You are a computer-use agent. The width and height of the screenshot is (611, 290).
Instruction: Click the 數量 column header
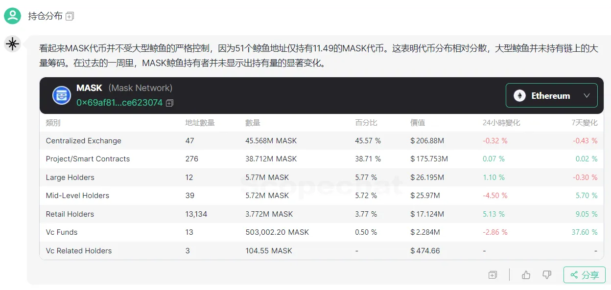coord(253,123)
